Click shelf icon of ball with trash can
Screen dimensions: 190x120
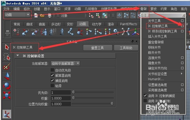pyautogui.click(x=116, y=32)
